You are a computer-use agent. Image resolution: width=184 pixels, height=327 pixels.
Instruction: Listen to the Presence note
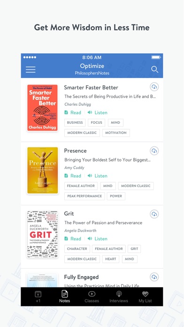[98, 176]
